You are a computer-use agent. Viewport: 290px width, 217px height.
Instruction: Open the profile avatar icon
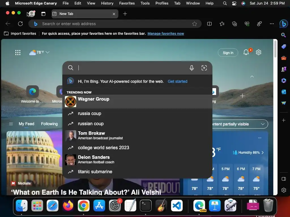(32, 14)
